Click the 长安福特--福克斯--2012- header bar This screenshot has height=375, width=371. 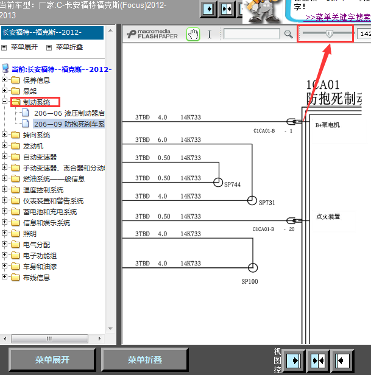(52, 32)
